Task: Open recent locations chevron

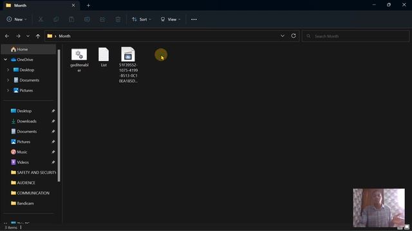Action: point(28,36)
